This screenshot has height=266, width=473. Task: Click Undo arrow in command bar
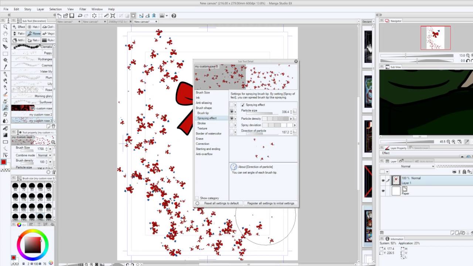pos(80,16)
